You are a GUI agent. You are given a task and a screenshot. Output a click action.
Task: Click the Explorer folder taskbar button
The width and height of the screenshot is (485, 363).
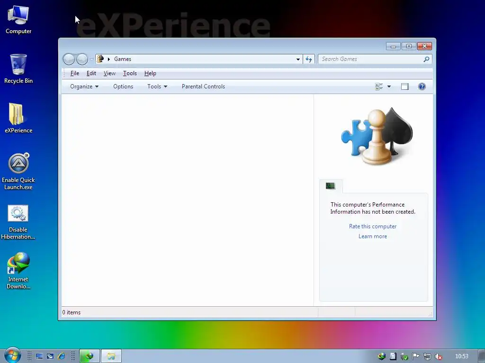pyautogui.click(x=111, y=356)
